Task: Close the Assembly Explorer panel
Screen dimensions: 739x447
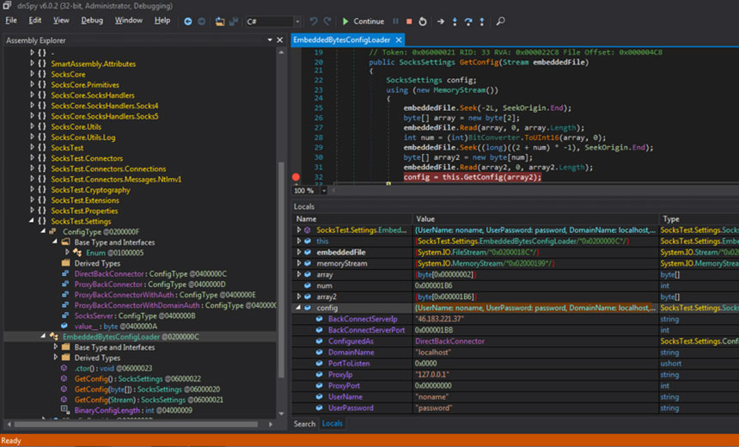Action: [x=280, y=40]
